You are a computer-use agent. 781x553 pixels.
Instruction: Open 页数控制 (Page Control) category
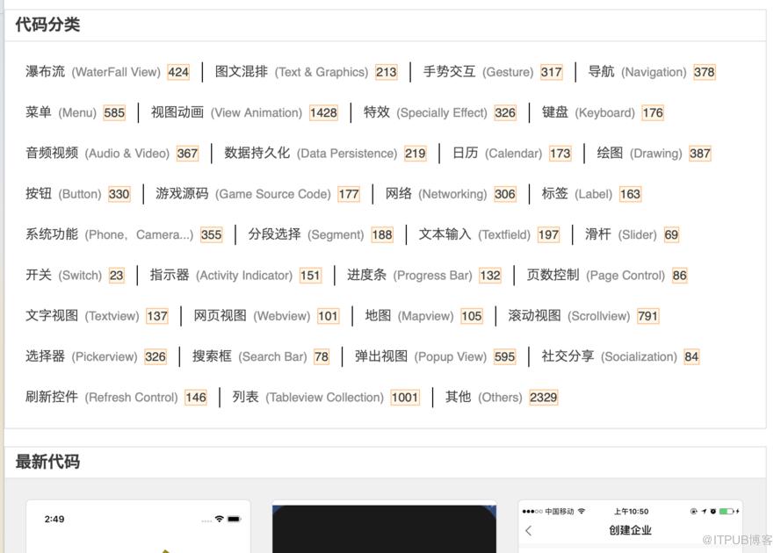point(596,276)
